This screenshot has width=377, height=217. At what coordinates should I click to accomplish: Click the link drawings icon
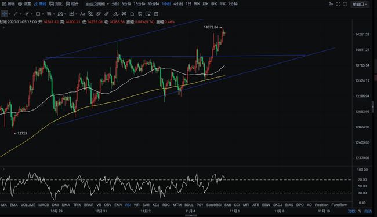click(x=99, y=14)
